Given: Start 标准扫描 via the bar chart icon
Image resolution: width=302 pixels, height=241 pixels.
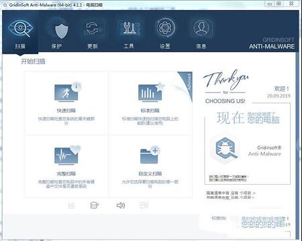Looking at the screenshot, I should pos(152,92).
